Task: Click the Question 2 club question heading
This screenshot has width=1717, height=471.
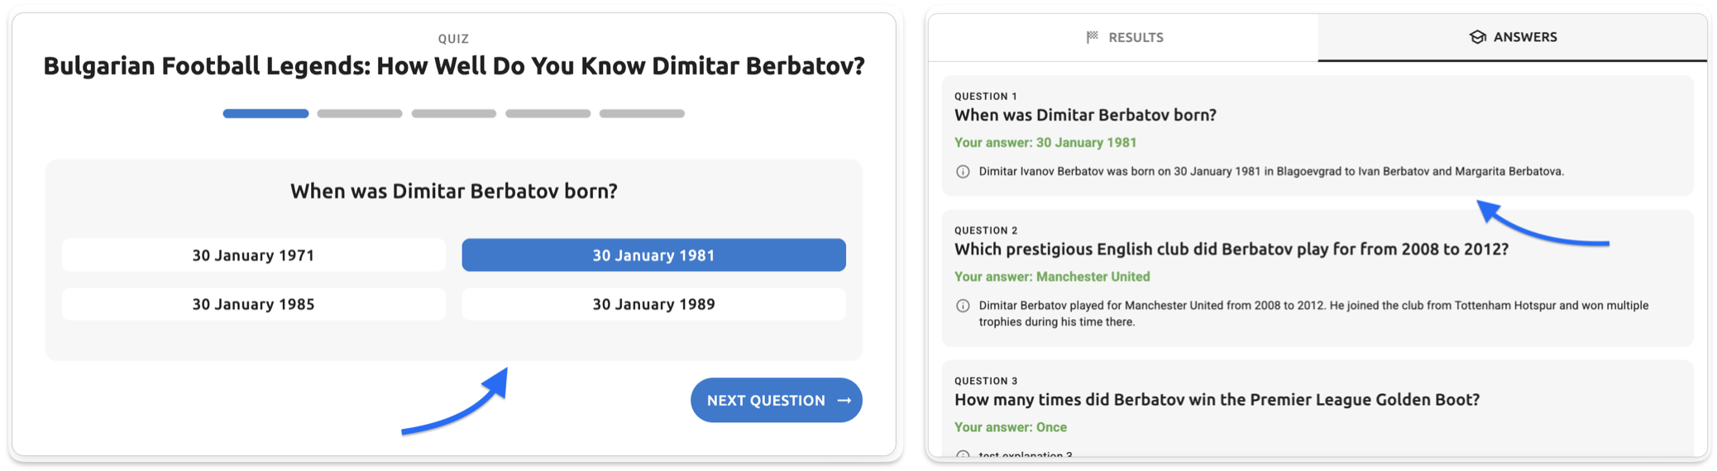Action: [1231, 250]
